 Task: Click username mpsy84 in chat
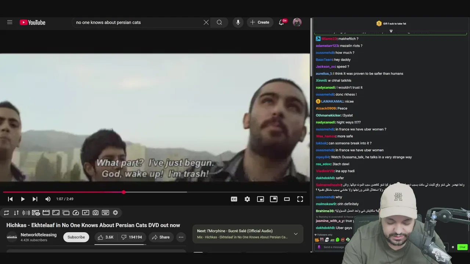click(x=322, y=157)
